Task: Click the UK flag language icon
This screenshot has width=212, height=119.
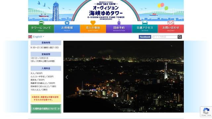Action: coord(30,37)
